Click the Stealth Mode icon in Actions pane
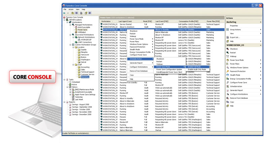 (x=228, y=75)
